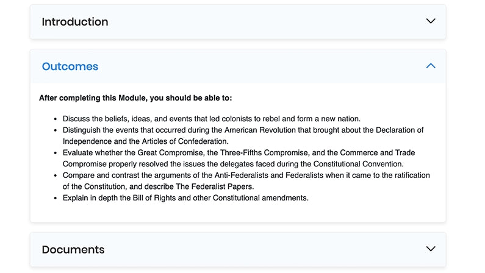Open the Documents accordion heading
The height and width of the screenshot is (273, 485).
pos(73,250)
